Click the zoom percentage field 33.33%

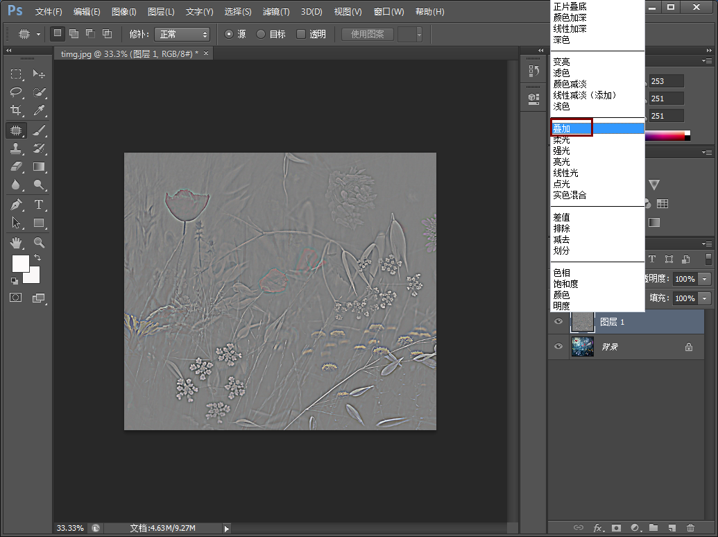[x=71, y=528]
